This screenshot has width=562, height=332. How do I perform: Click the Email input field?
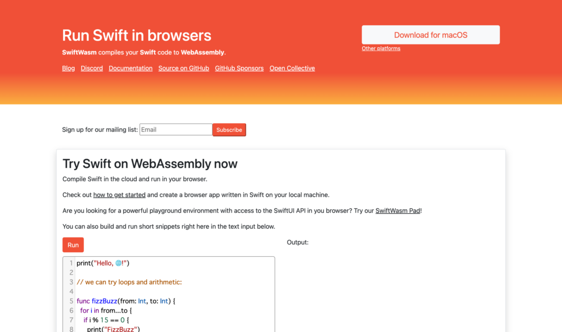176,130
